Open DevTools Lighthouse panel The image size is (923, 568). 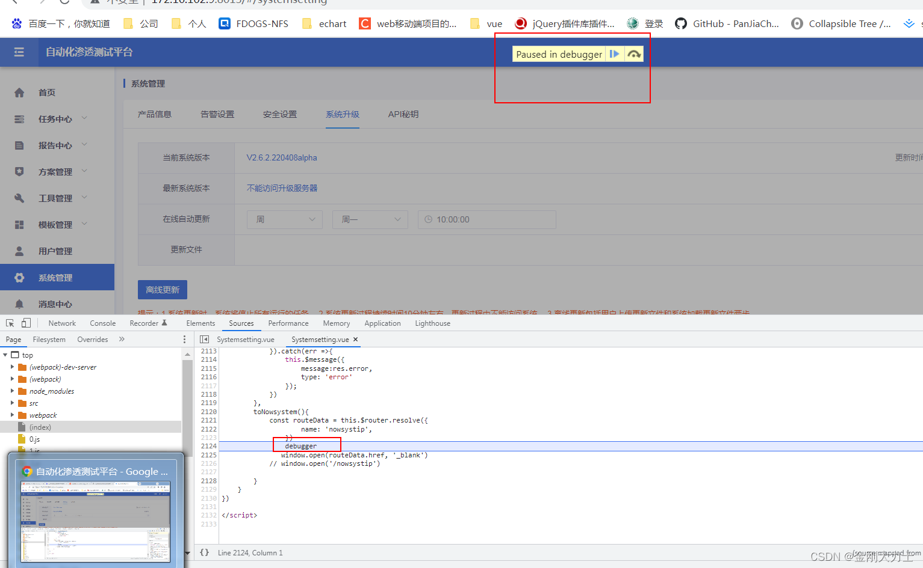coord(432,323)
